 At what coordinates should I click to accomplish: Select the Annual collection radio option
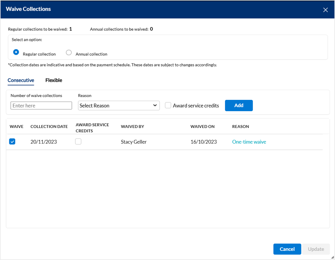(x=69, y=52)
